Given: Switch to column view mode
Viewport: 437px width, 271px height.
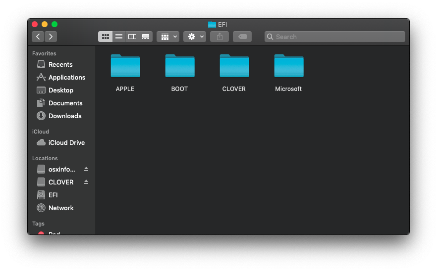Looking at the screenshot, I should pos(132,37).
